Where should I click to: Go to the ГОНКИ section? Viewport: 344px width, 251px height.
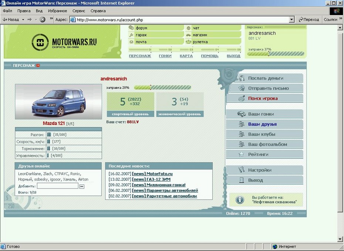tap(165, 56)
